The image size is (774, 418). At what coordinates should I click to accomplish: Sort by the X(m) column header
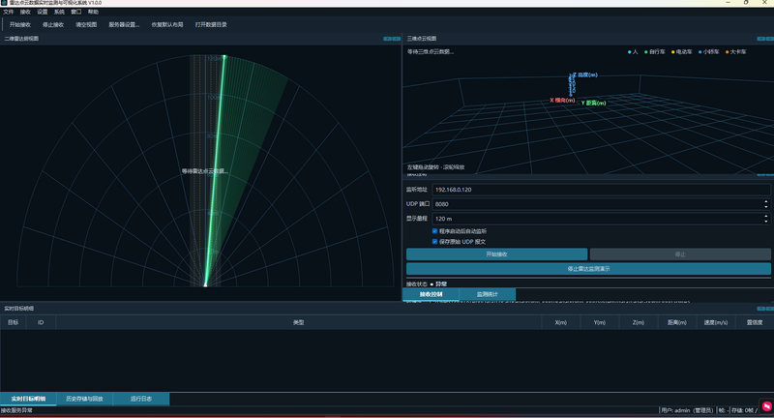(561, 322)
